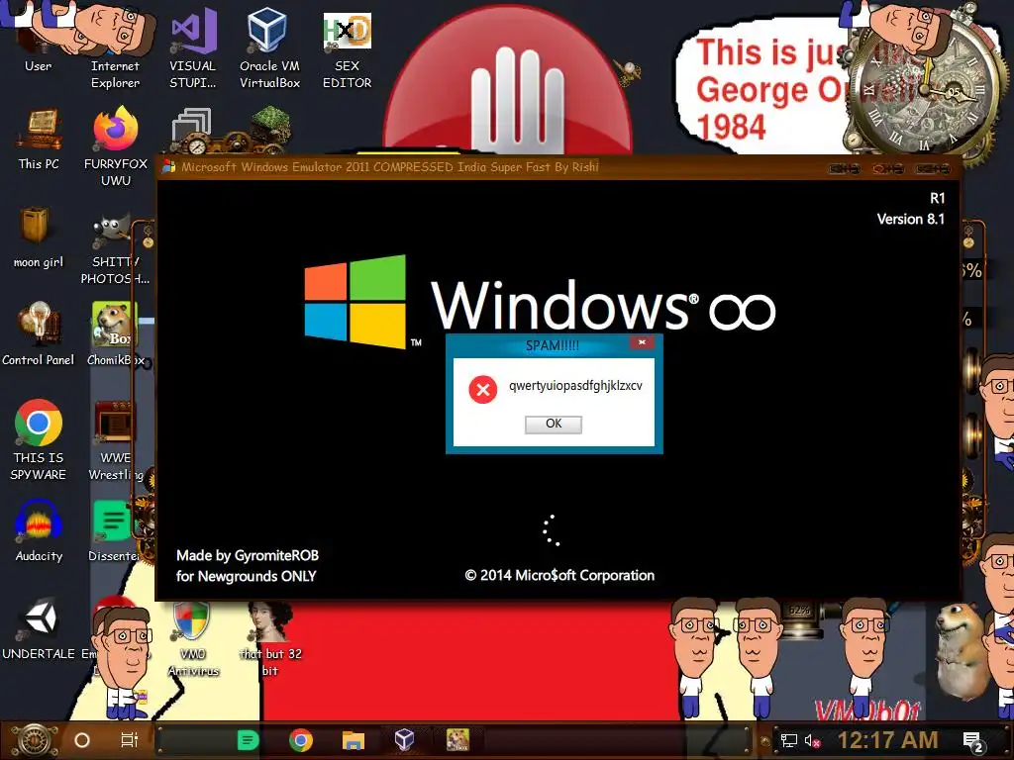Click the Cortana circle on taskbar
The image size is (1014, 760).
click(x=82, y=740)
